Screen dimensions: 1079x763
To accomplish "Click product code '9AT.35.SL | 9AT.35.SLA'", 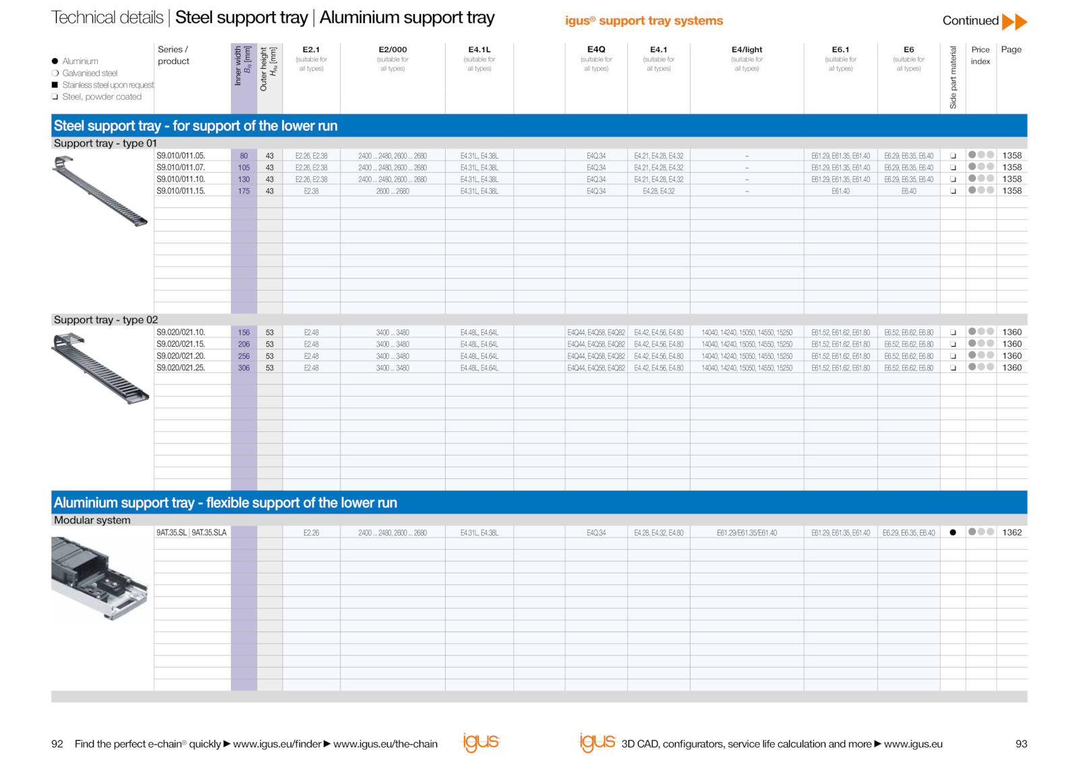I will 192,533.
